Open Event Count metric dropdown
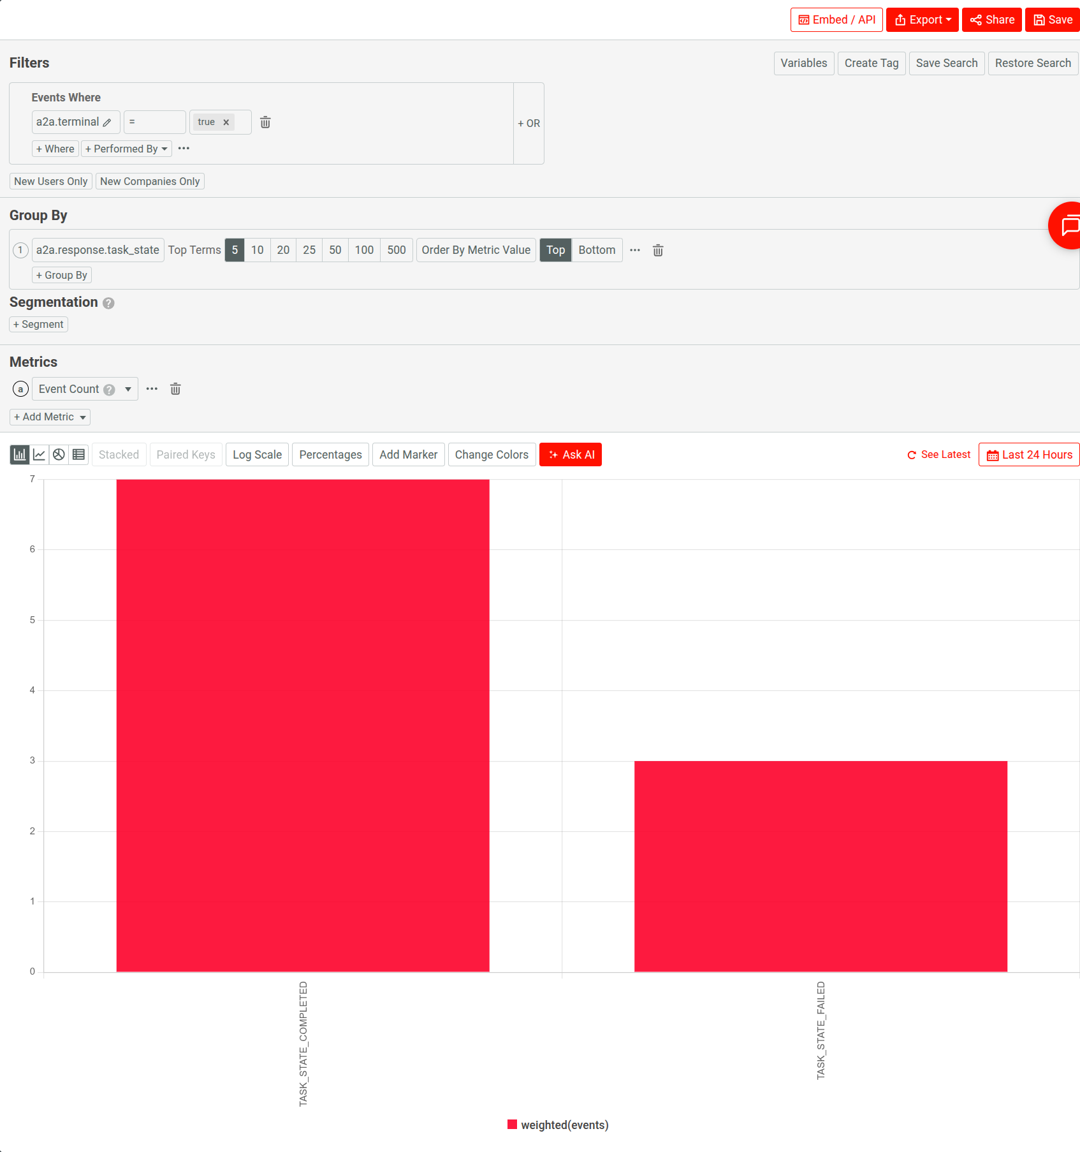The image size is (1080, 1152). pos(85,389)
